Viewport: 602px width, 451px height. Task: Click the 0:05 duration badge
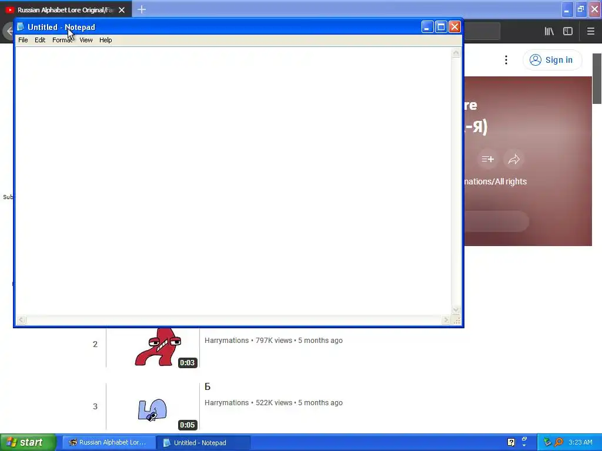point(188,425)
